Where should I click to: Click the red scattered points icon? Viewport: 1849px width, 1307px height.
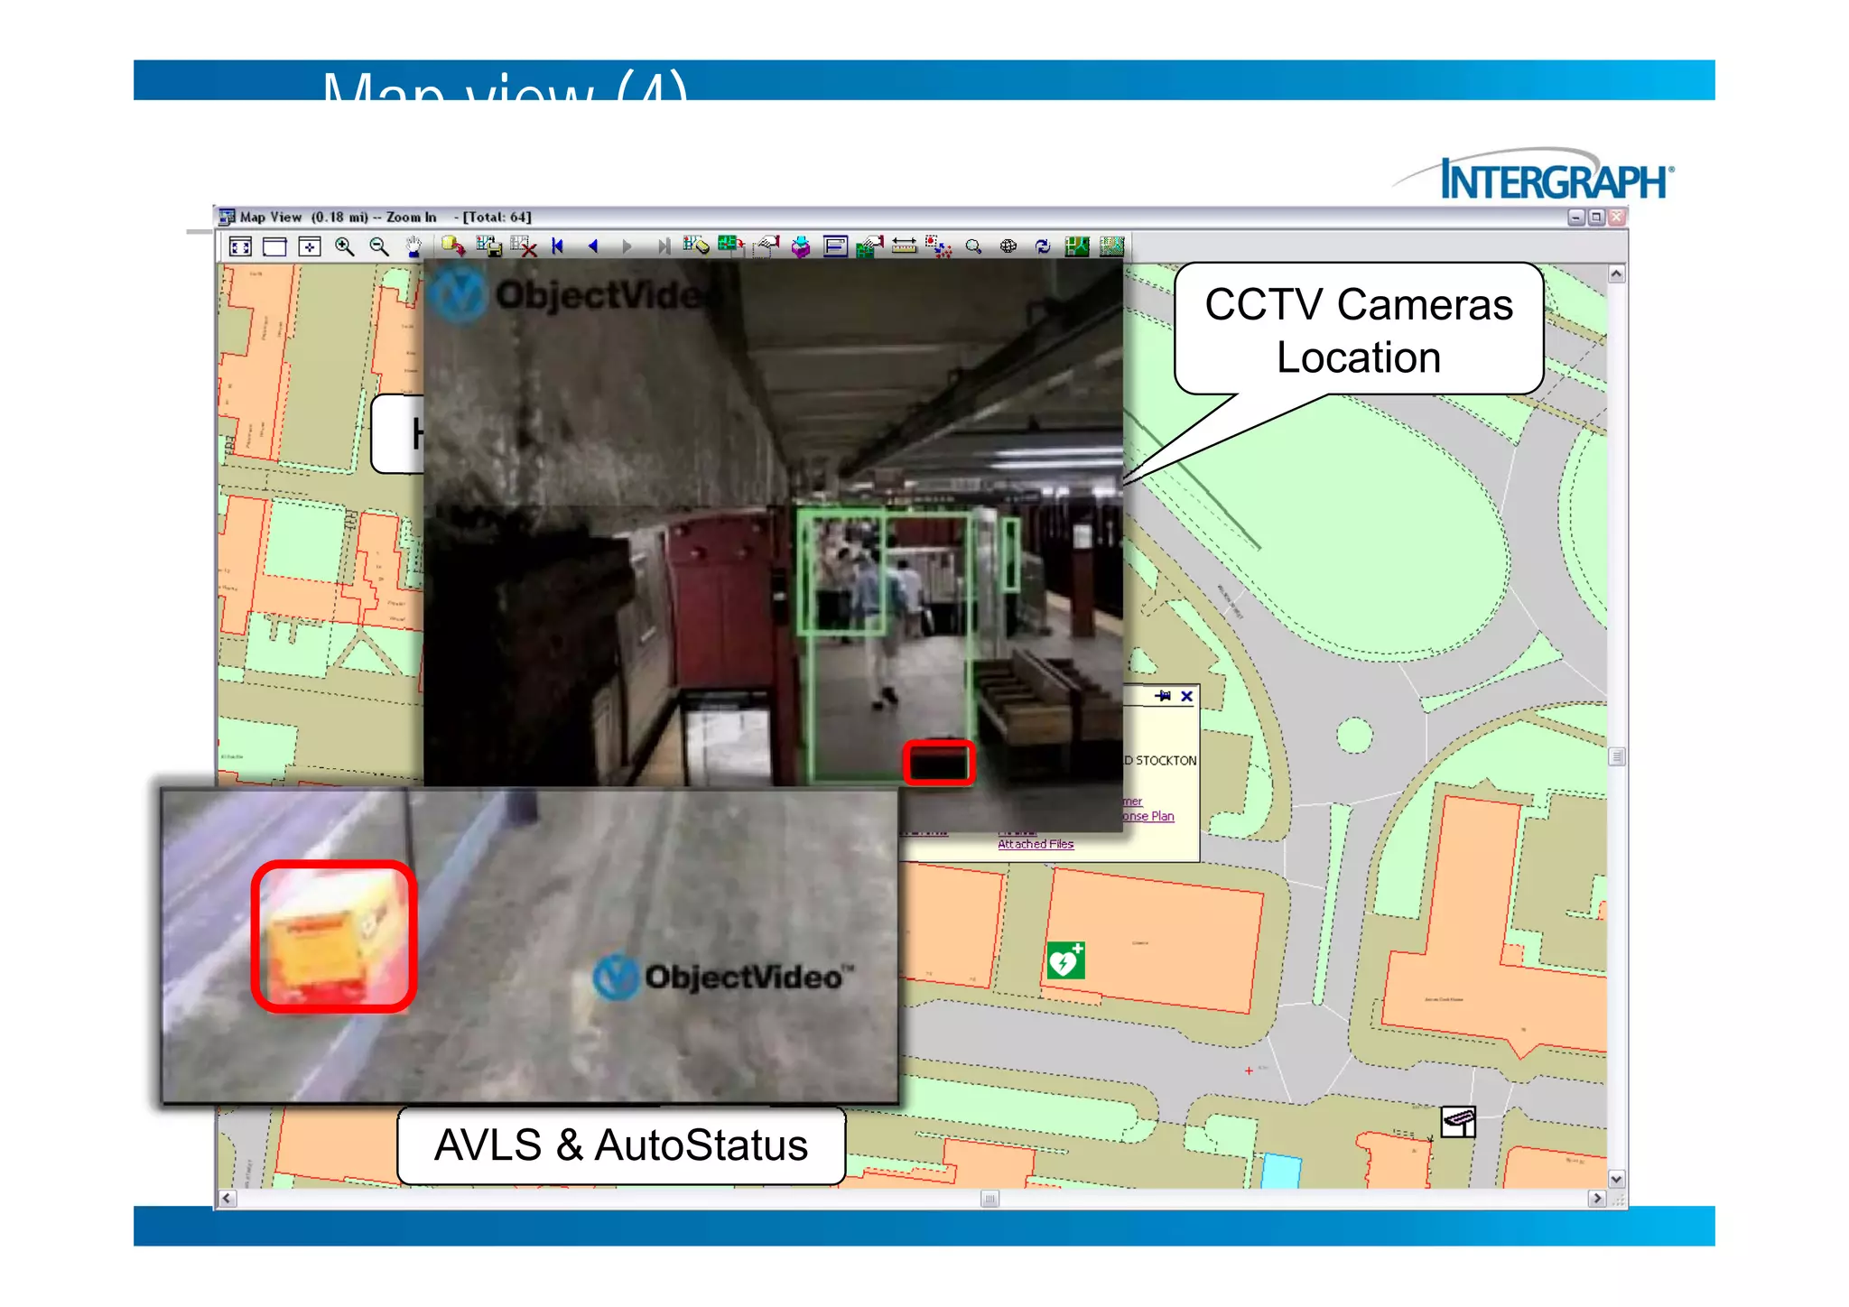click(x=938, y=246)
